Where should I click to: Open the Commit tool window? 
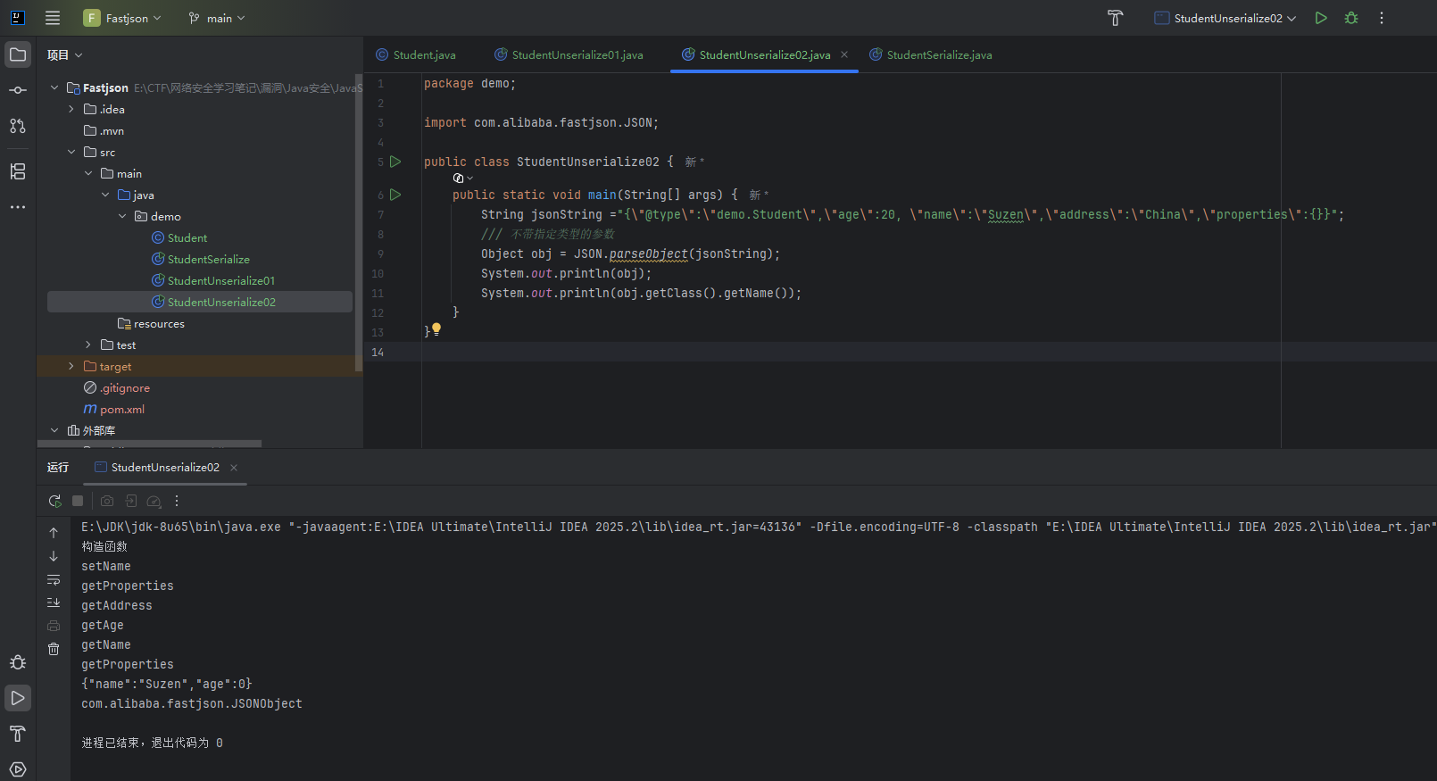coord(18,90)
